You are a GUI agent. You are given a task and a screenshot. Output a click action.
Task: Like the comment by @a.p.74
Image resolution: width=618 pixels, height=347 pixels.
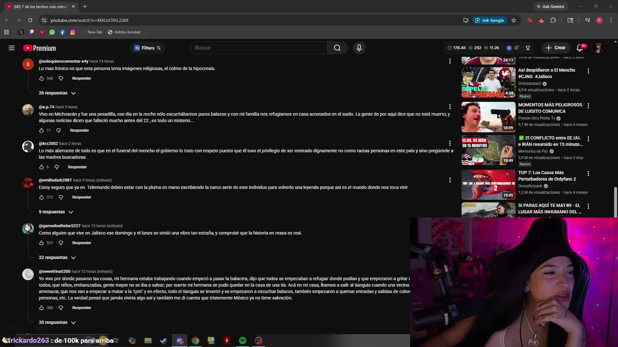42,130
